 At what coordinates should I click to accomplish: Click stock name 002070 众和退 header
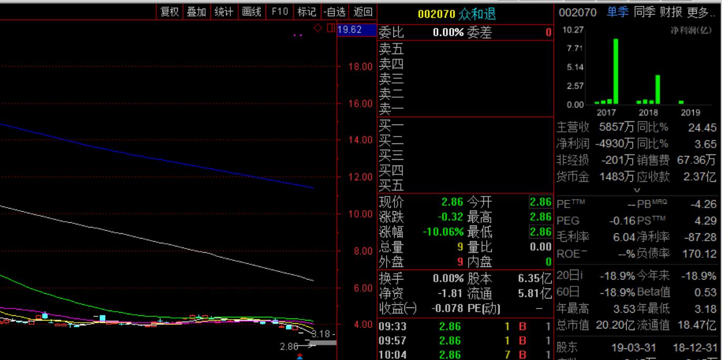click(456, 14)
